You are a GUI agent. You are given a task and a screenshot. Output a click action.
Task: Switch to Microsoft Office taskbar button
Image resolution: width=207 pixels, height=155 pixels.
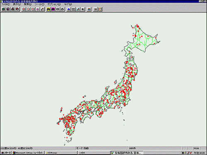(28, 153)
